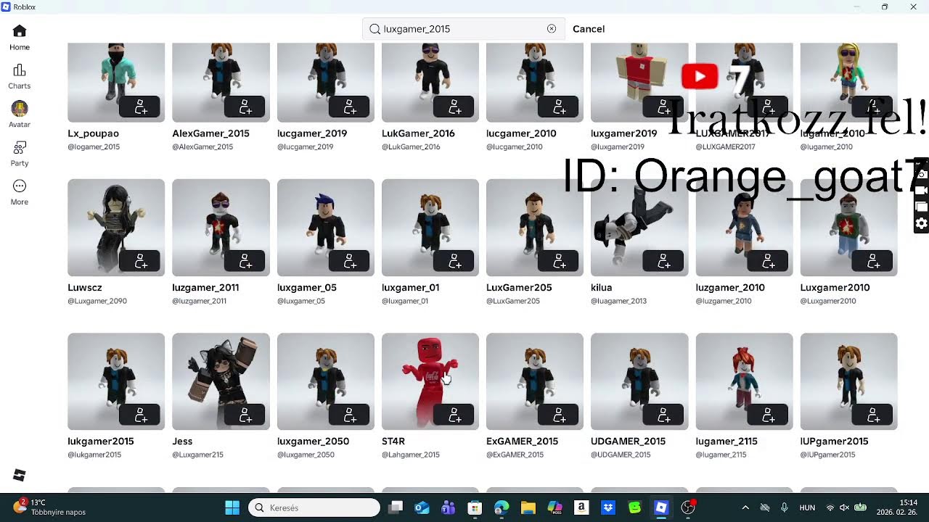The width and height of the screenshot is (929, 522).
Task: Open the Charts sidebar item
Action: [20, 76]
